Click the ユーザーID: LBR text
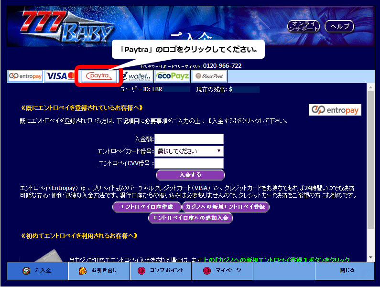Viewport: 380px width, 287px height. (x=141, y=89)
